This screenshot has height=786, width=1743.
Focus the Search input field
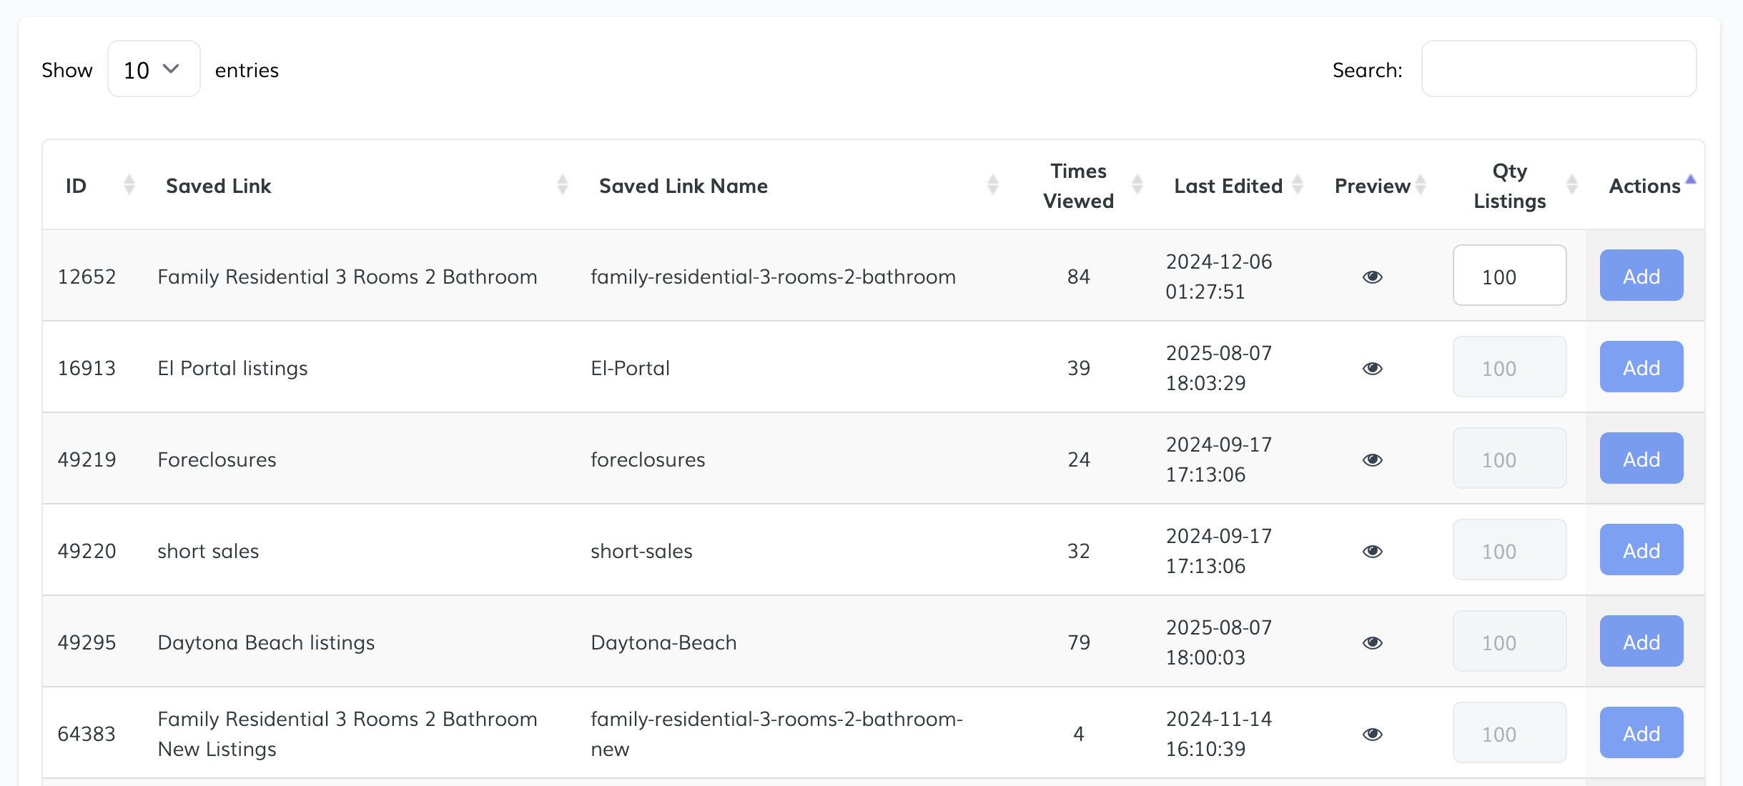(x=1559, y=69)
